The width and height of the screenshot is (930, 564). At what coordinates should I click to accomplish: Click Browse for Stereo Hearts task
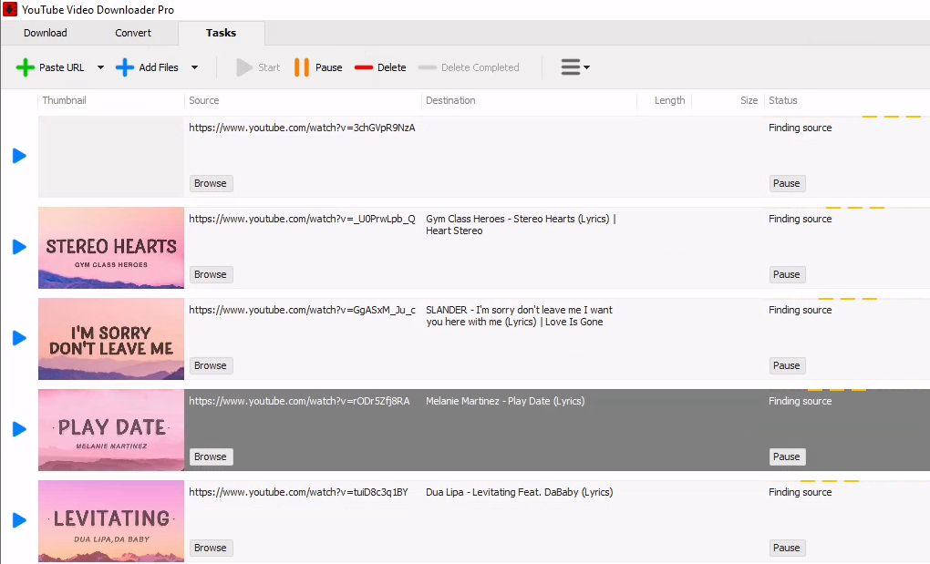211,275
